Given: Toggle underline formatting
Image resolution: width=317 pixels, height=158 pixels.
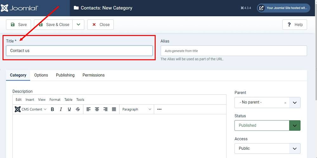Looking at the screenshot, I should [x=69, y=109].
